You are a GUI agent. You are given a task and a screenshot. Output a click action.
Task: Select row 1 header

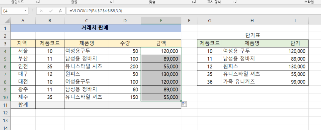point(5,28)
